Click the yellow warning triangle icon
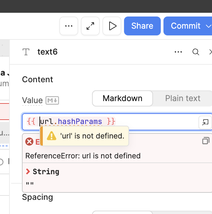Screen dimensions: 212x214 click(51, 136)
